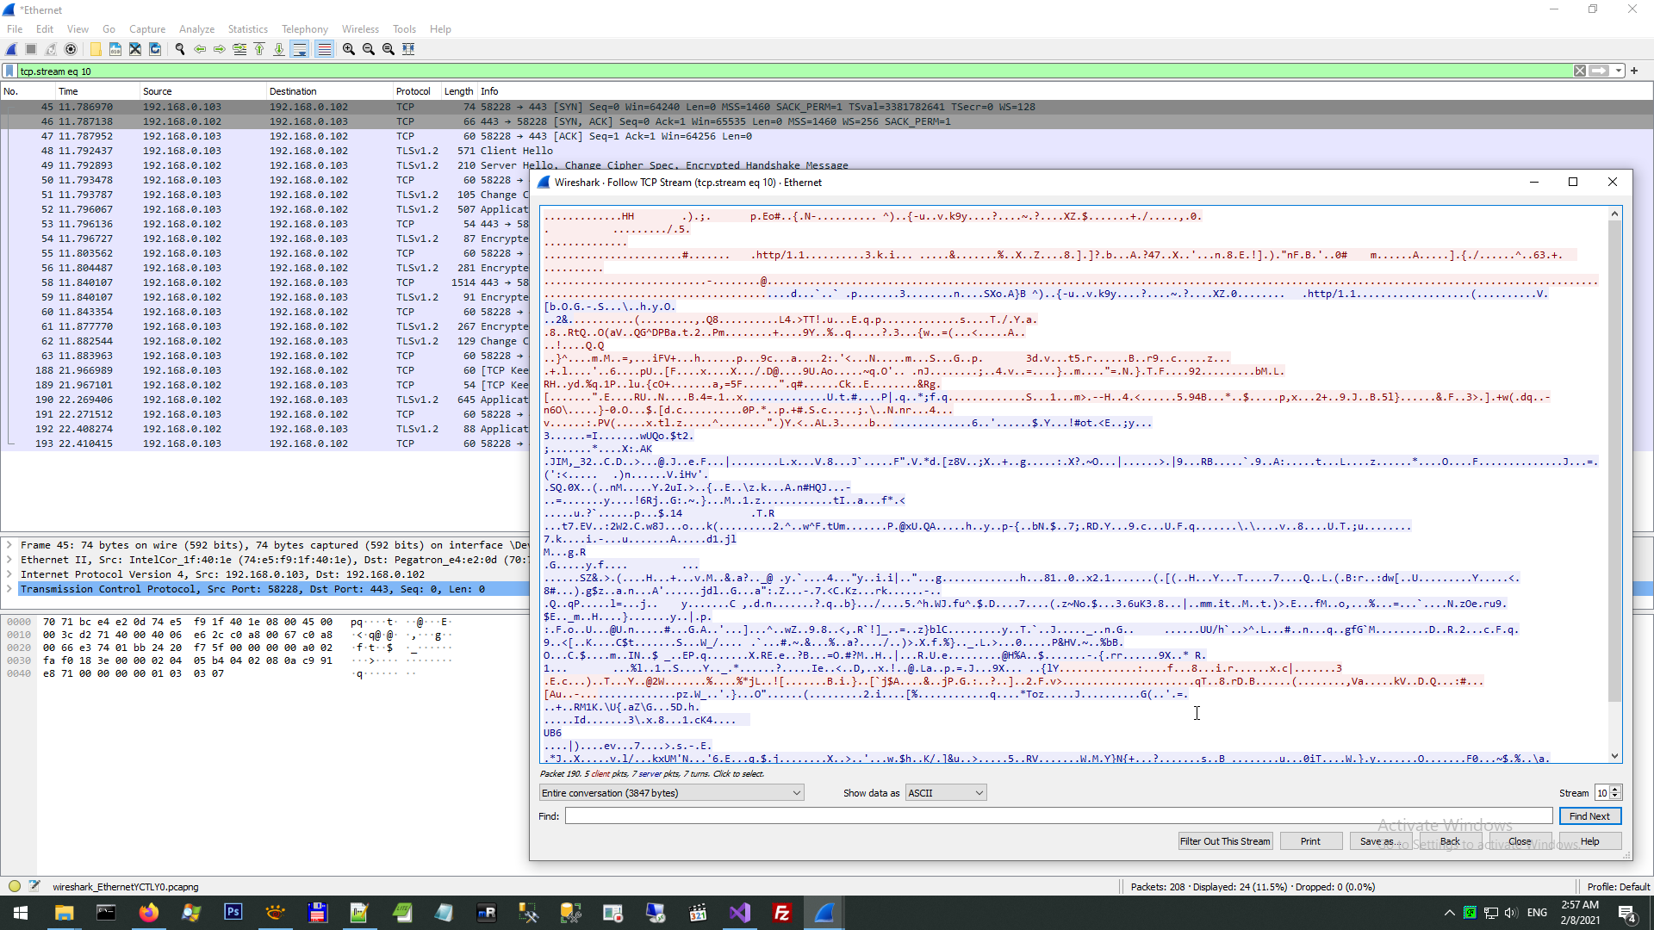1654x930 pixels.
Task: Open the Show data as ASCII dropdown
Action: (x=945, y=793)
